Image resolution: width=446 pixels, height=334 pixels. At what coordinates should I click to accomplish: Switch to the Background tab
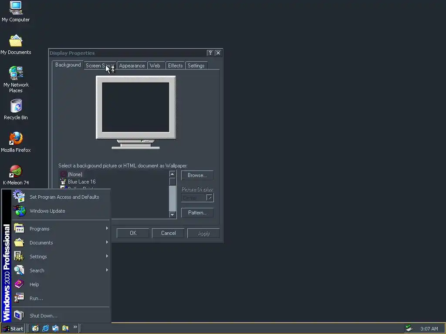click(68, 65)
